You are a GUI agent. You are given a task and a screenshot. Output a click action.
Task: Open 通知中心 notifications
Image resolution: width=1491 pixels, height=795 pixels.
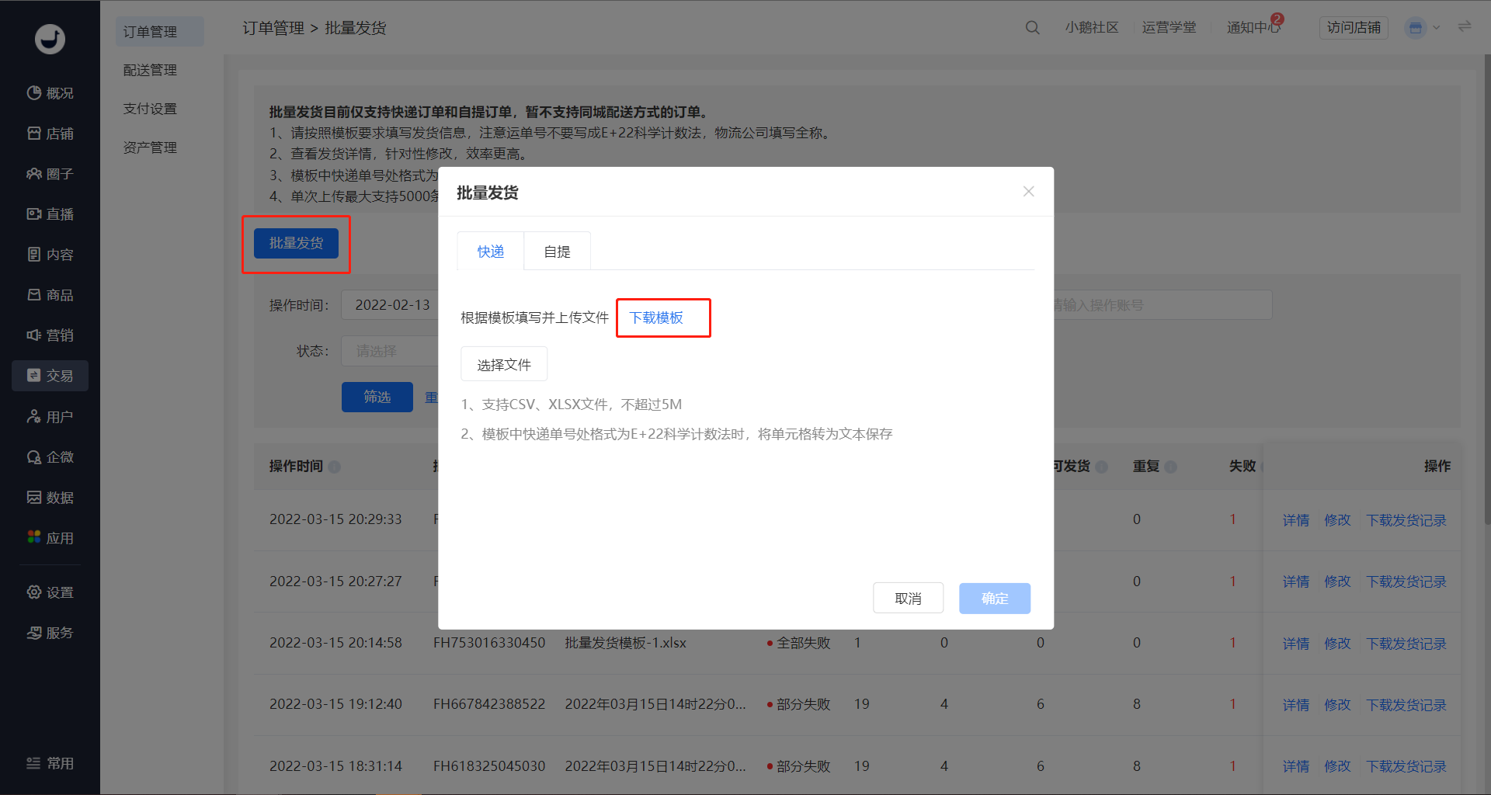click(1253, 27)
